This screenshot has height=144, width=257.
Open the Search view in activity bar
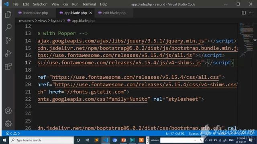8,27
